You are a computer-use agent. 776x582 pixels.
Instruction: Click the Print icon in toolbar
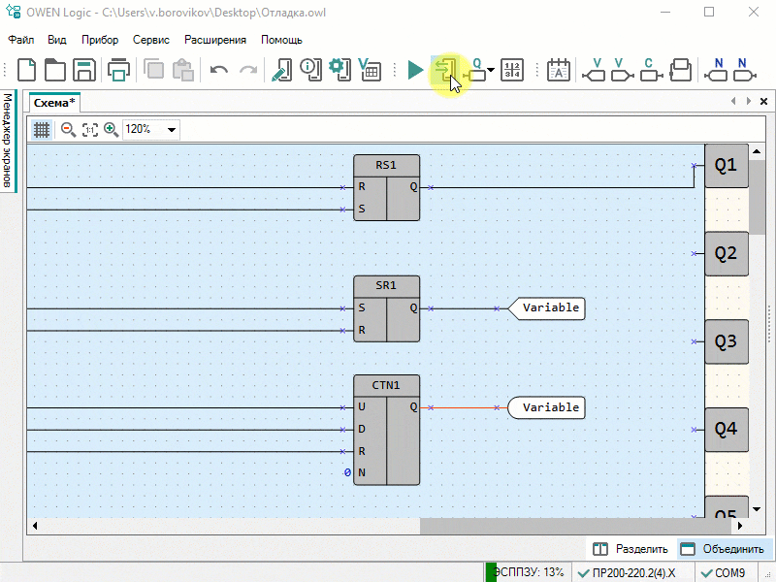click(x=118, y=70)
